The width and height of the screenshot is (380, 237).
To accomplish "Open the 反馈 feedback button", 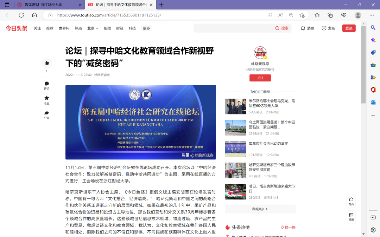I will tap(351, 217).
